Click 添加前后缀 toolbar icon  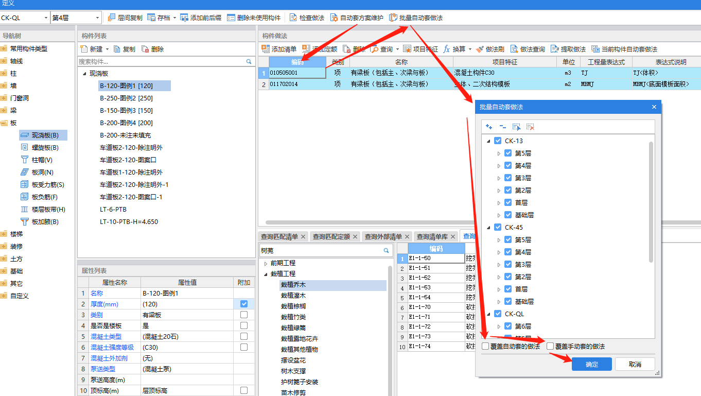pos(184,18)
